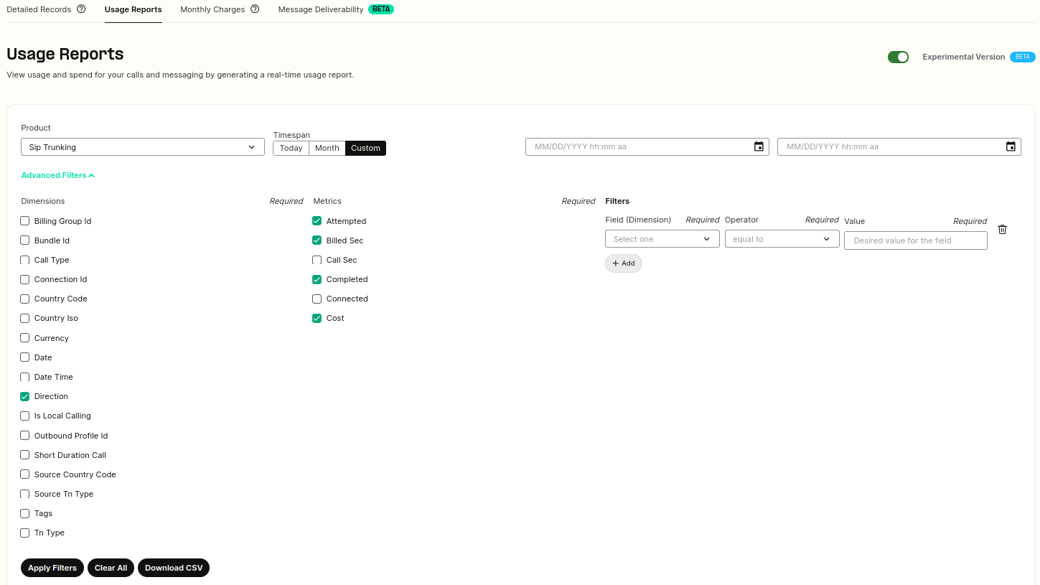
Task: Click the Download CSV button
Action: point(174,568)
